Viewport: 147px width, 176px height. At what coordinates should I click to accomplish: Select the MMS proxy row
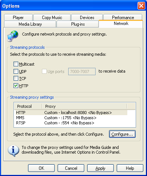[x=71, y=118]
